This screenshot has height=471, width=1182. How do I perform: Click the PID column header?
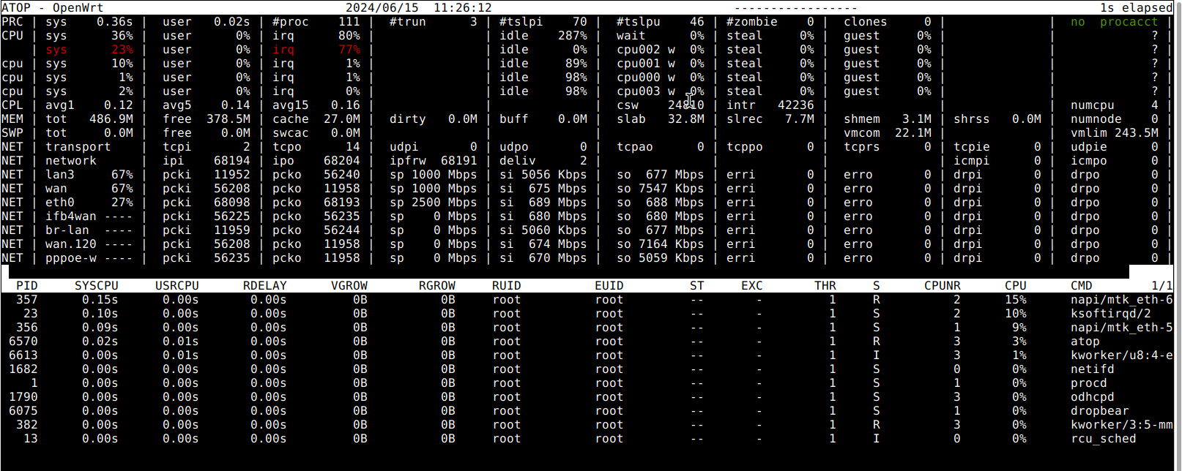coord(27,286)
